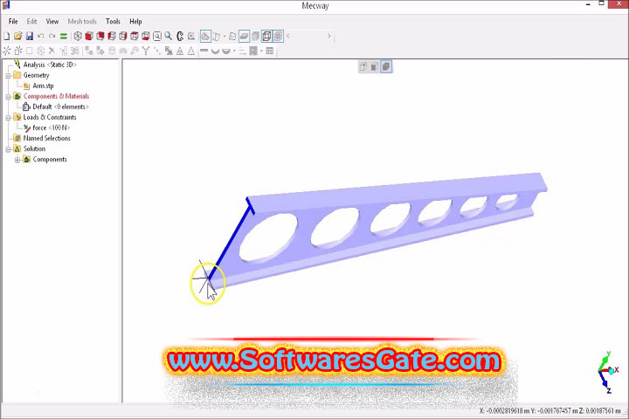629x419 pixels.
Task: Click the Undo arrow in the toolbar
Action: pyautogui.click(x=40, y=37)
